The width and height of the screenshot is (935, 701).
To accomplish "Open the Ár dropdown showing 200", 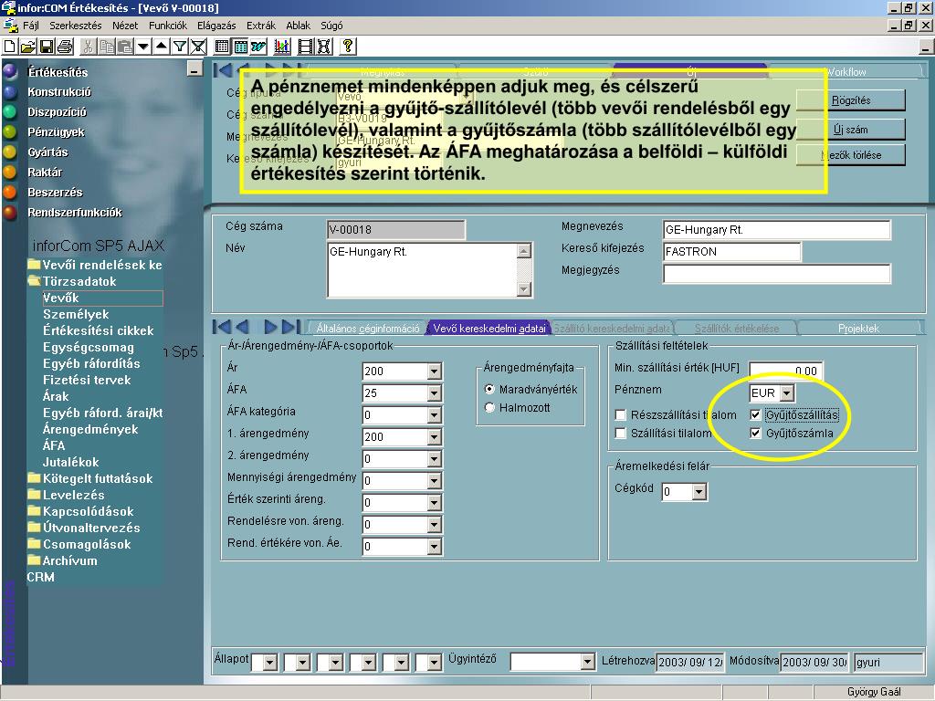I will (x=434, y=371).
